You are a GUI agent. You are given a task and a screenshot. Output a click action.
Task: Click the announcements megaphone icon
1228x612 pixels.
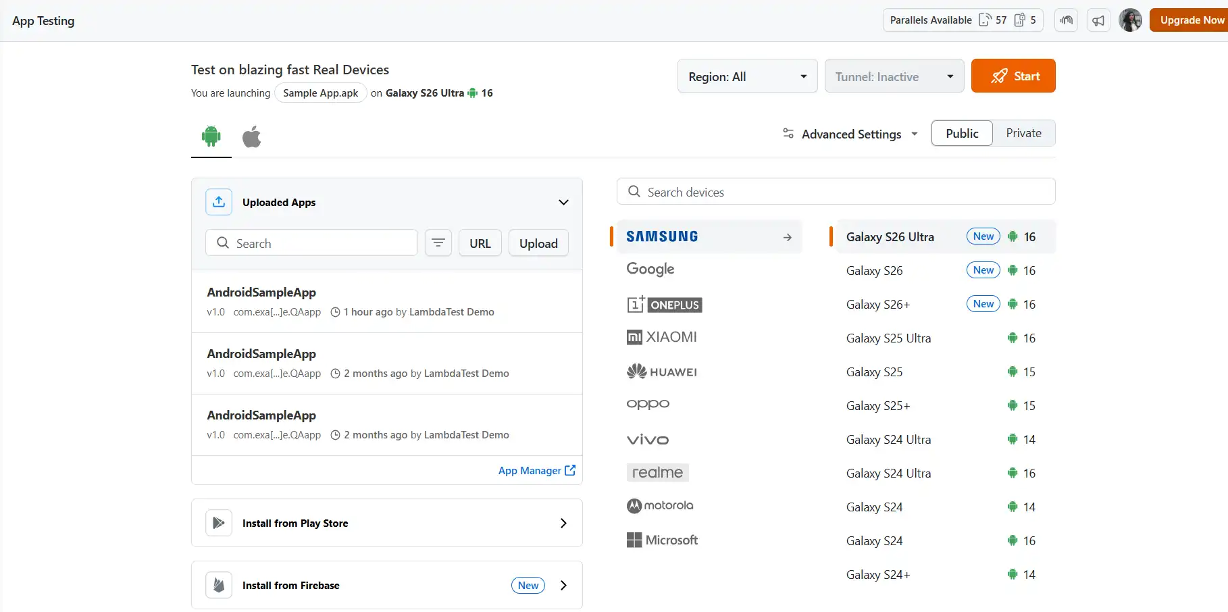click(1098, 20)
